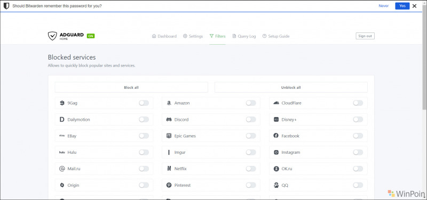The image size is (427, 200).
Task: Click the Unblock all button
Action: pyautogui.click(x=291, y=87)
